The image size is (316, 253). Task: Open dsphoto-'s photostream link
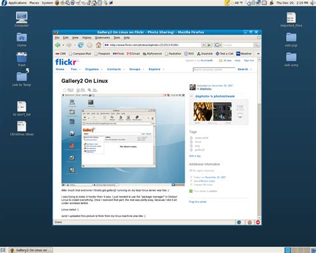click(215, 96)
